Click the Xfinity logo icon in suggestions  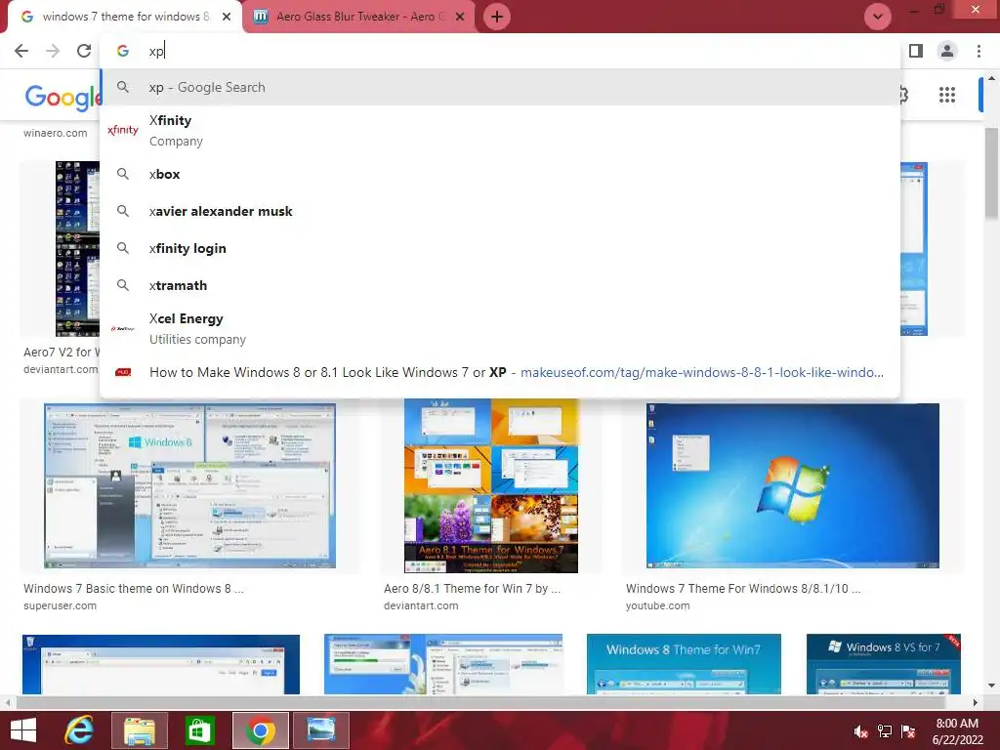tap(123, 130)
